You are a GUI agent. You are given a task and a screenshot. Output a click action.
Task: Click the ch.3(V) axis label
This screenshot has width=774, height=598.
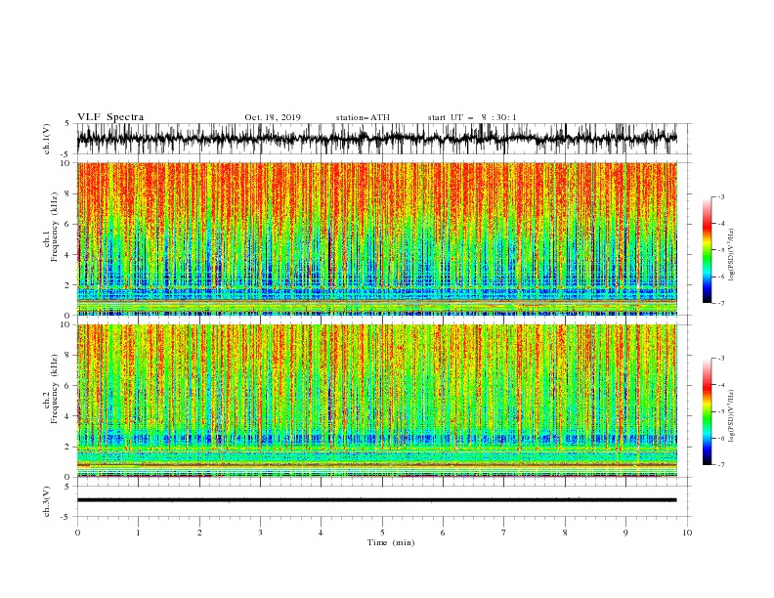coord(47,502)
